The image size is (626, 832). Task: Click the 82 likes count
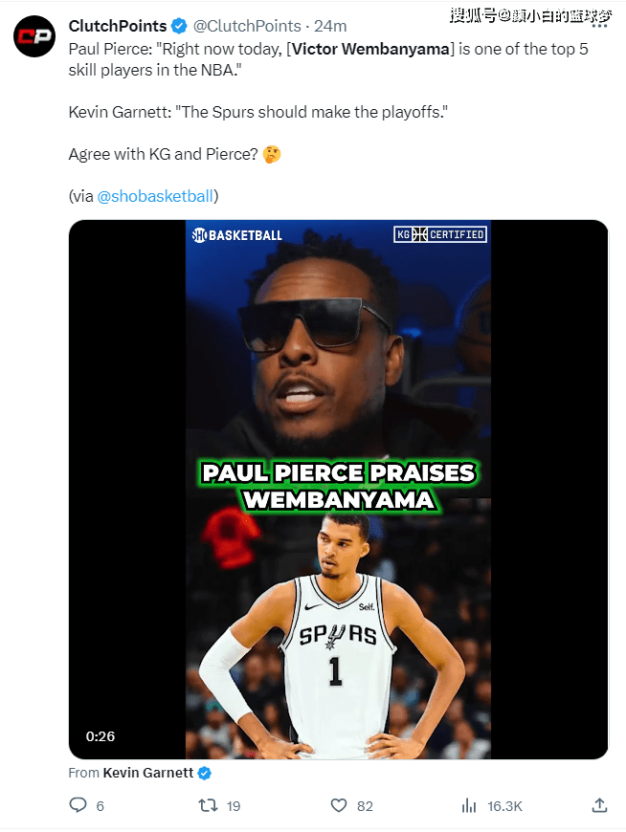coord(365,806)
